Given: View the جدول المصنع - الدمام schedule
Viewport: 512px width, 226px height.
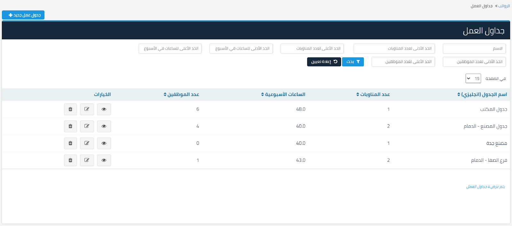Looking at the screenshot, I should click(x=104, y=126).
